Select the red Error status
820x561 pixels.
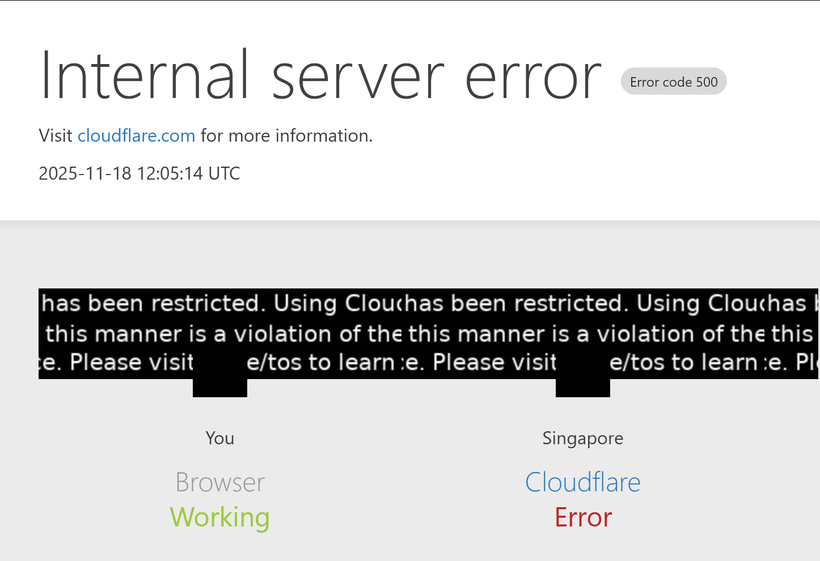pyautogui.click(x=583, y=517)
